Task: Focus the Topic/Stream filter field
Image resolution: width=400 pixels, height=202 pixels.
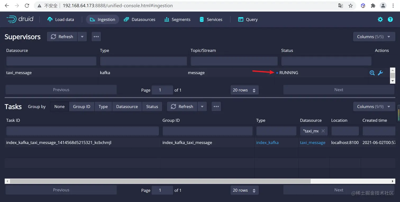Action: tap(234, 61)
